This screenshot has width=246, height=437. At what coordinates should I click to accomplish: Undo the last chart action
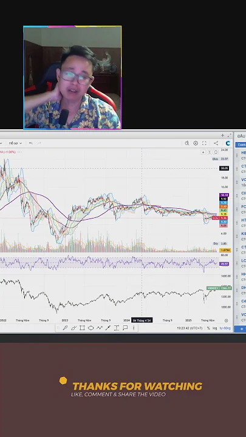(x=31, y=143)
